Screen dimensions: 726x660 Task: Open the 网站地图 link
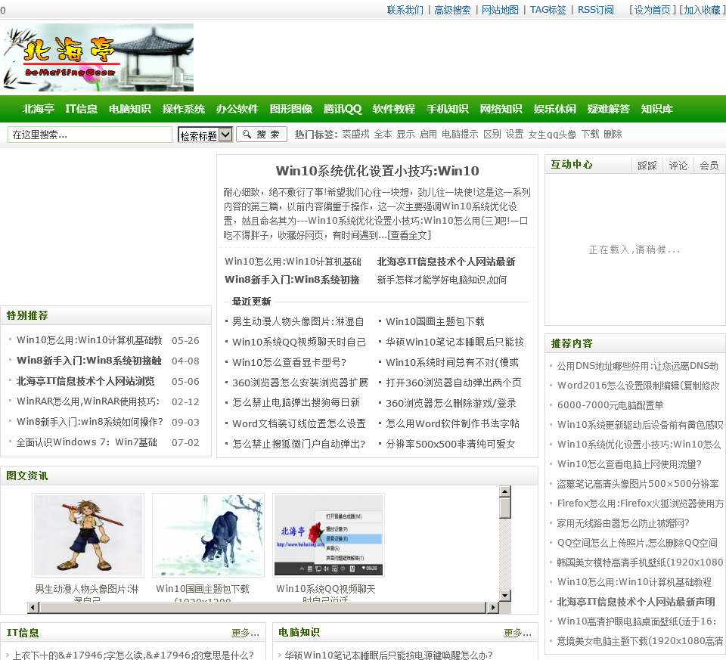tap(500, 10)
